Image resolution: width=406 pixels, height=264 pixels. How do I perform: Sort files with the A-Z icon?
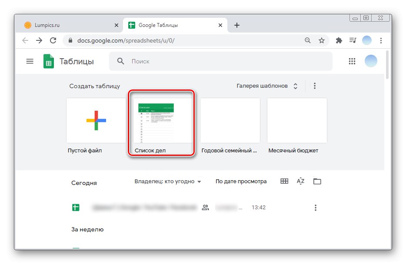pyautogui.click(x=300, y=181)
